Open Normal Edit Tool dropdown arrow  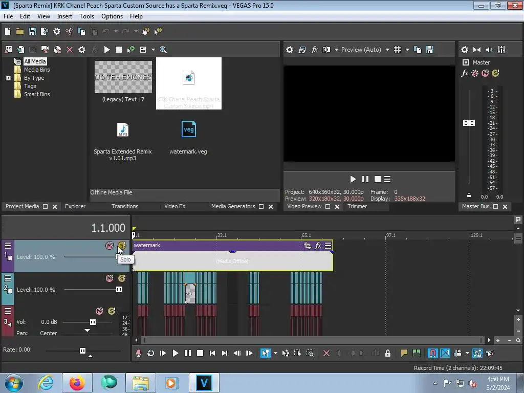click(275, 353)
